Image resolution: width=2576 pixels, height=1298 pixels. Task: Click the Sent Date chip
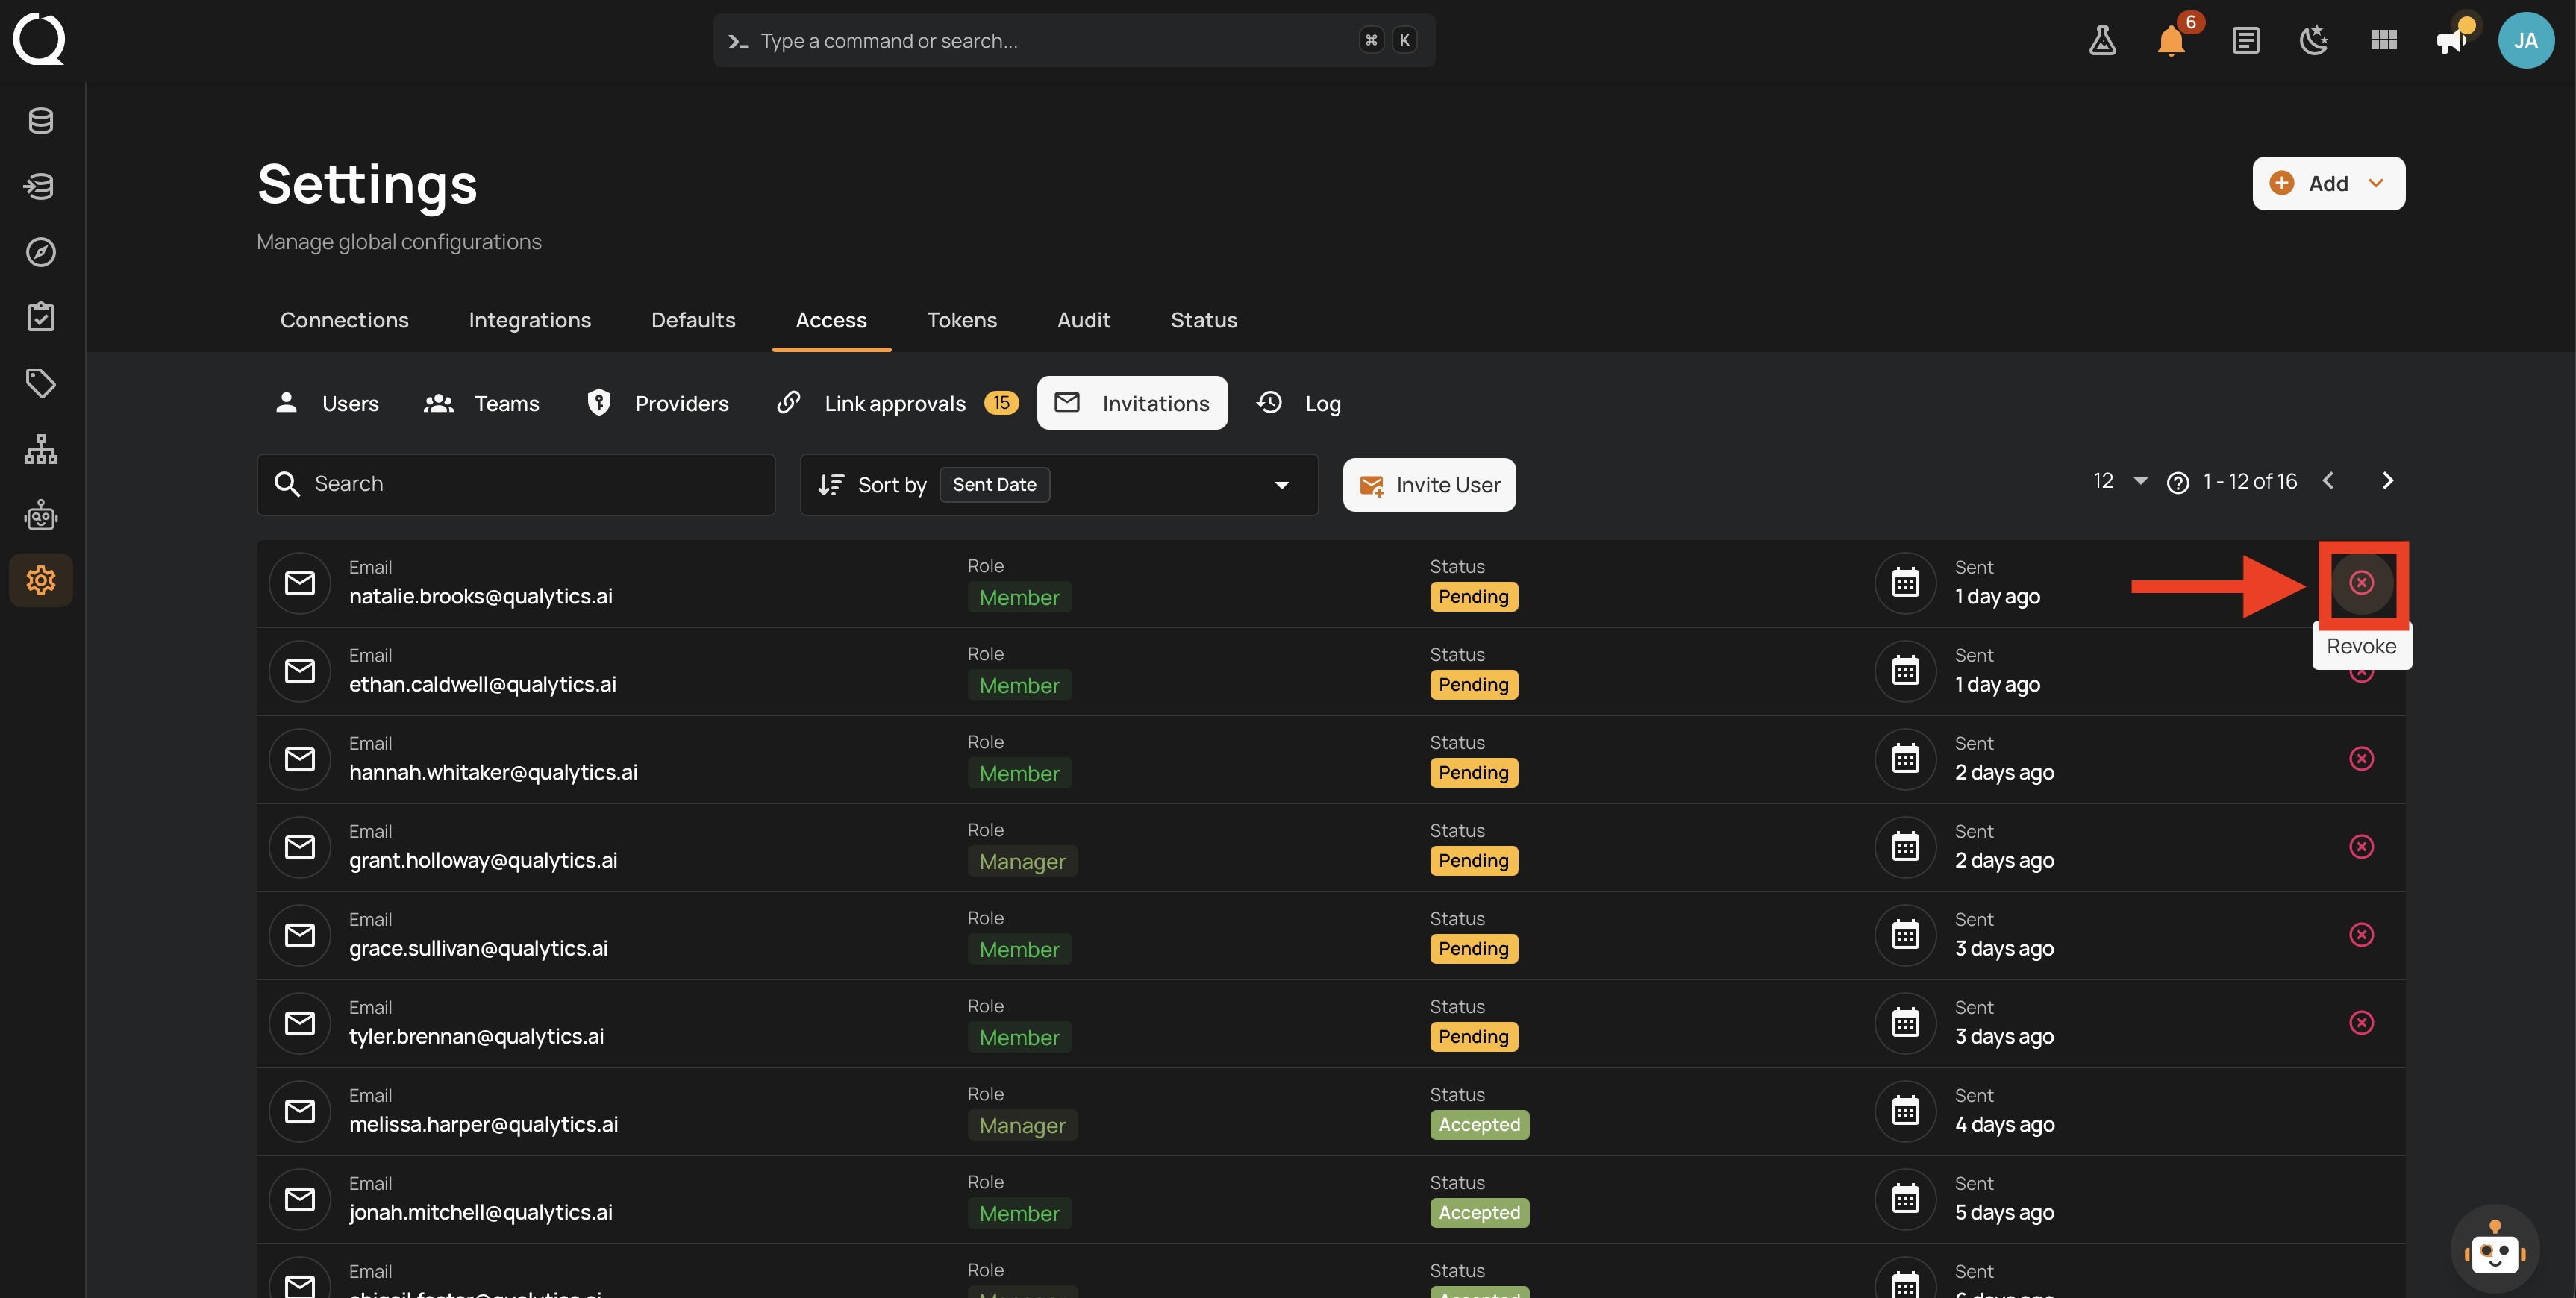coord(994,485)
